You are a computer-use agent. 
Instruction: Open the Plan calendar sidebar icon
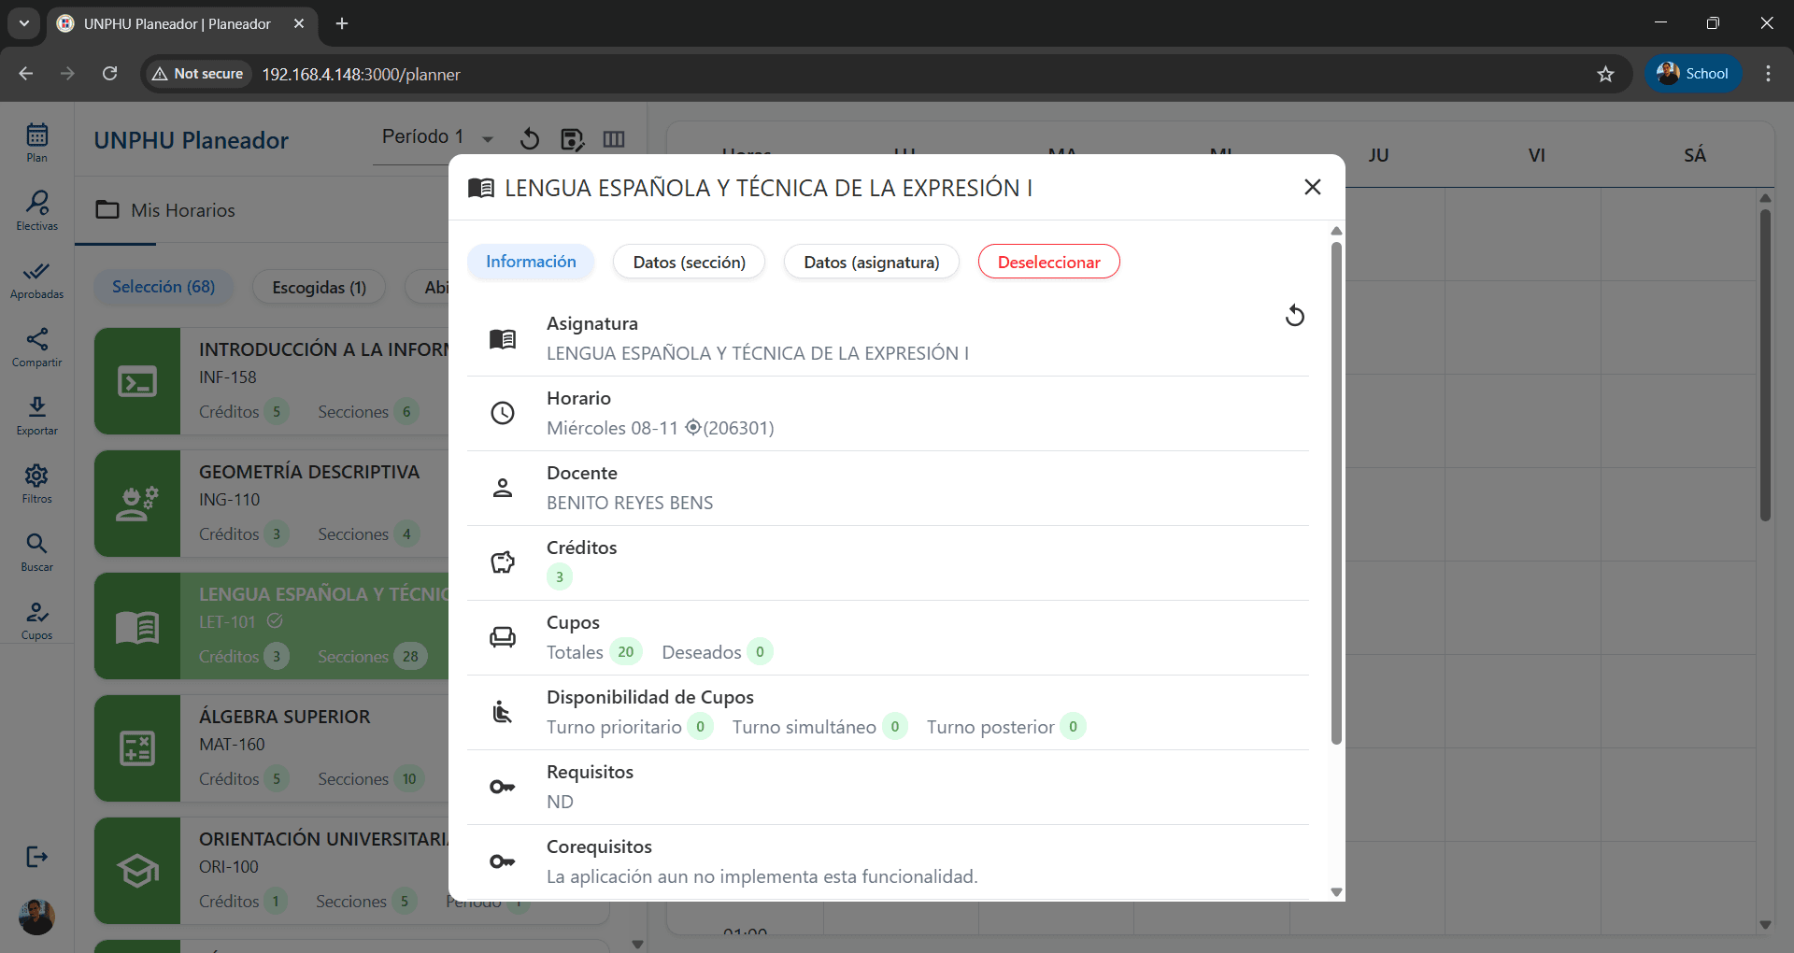37,142
